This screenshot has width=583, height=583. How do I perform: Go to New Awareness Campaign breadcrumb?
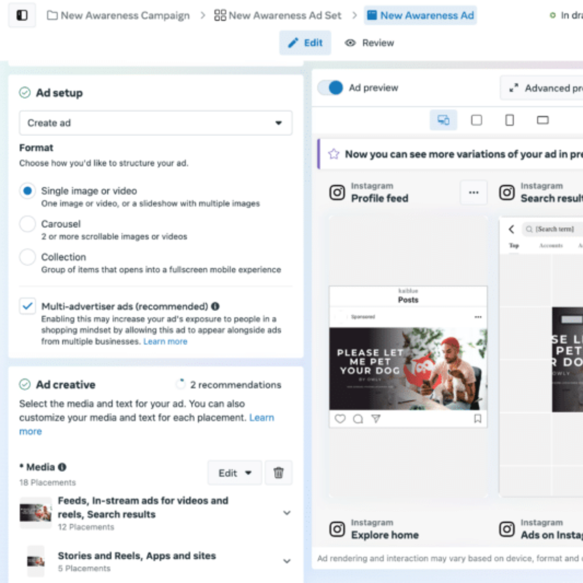click(x=119, y=16)
